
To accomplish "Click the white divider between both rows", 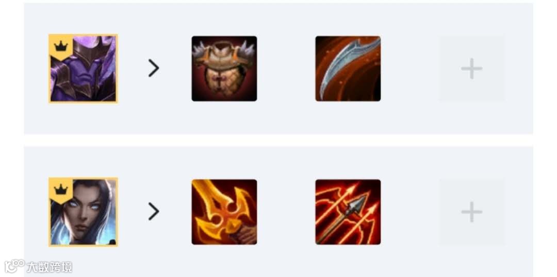I will pyautogui.click(x=278, y=140).
